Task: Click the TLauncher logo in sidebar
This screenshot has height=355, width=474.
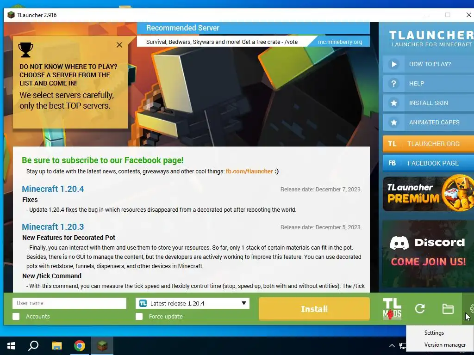Action: 431,38
